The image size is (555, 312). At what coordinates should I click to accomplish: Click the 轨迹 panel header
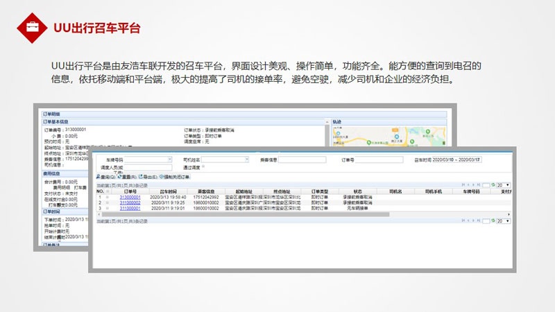point(389,122)
